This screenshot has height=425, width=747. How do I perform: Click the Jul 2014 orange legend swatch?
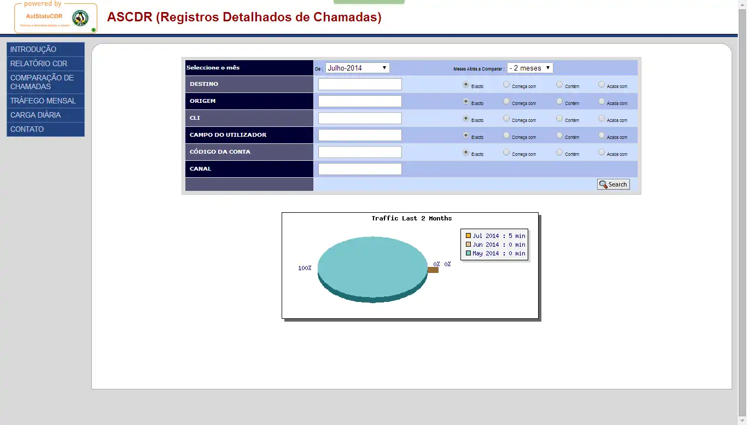[468, 236]
